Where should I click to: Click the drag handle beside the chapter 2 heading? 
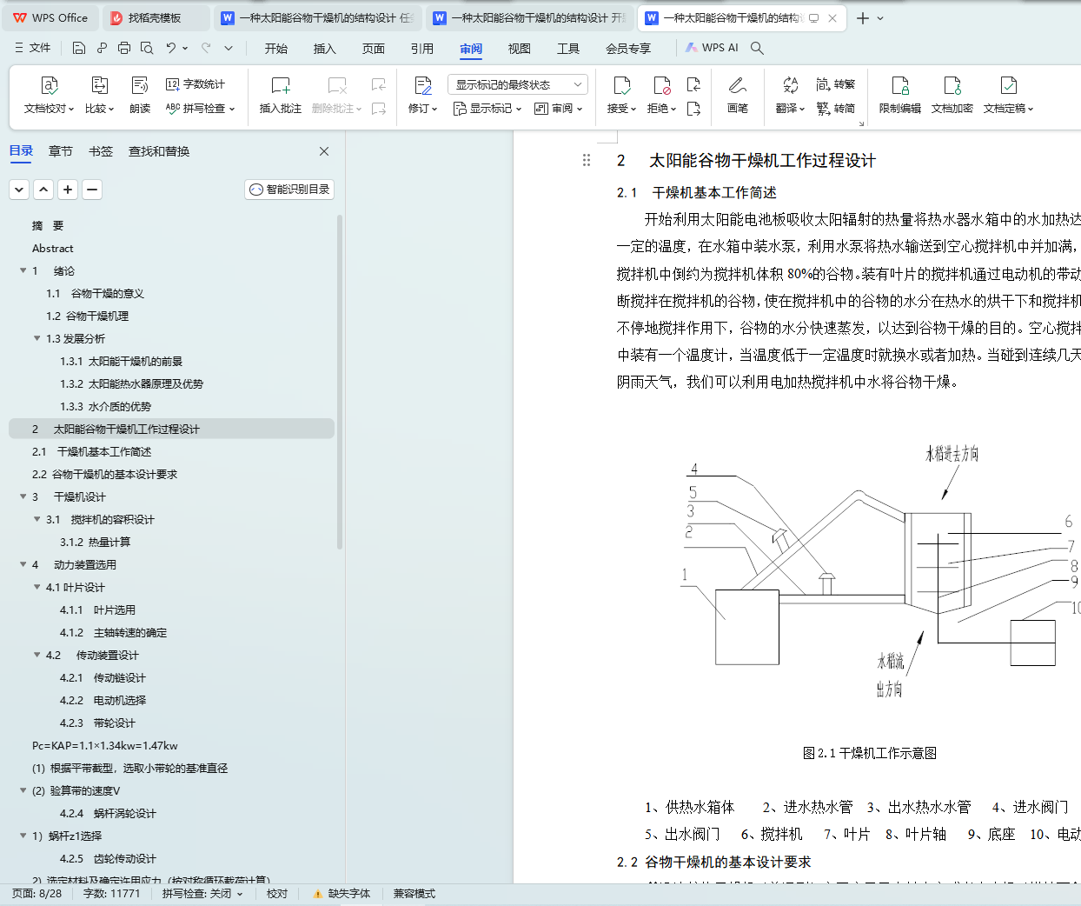587,160
